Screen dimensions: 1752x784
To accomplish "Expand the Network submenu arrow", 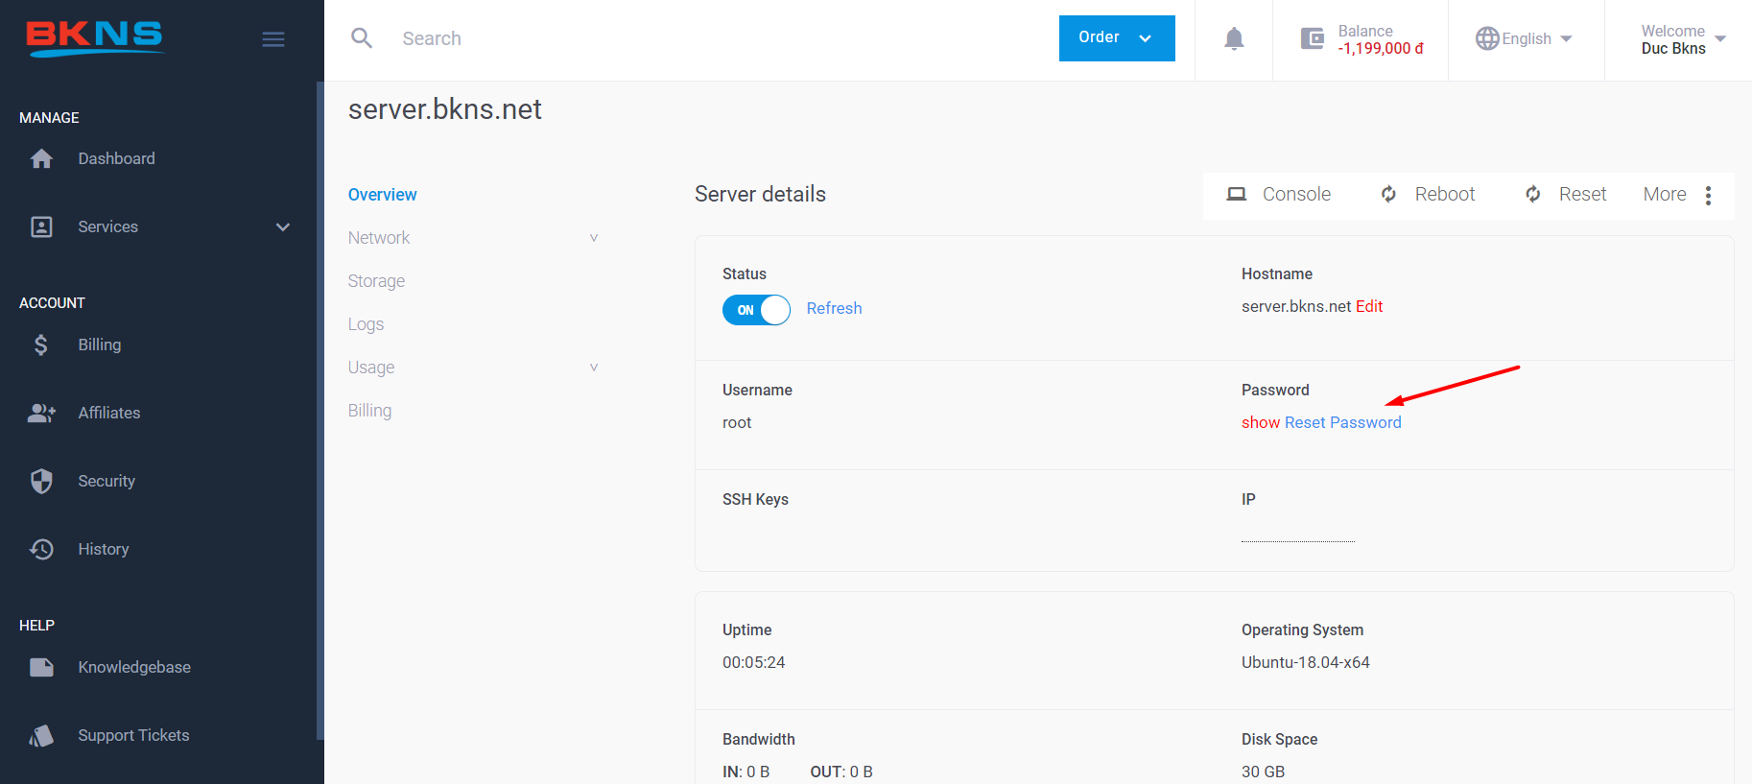I will [594, 238].
